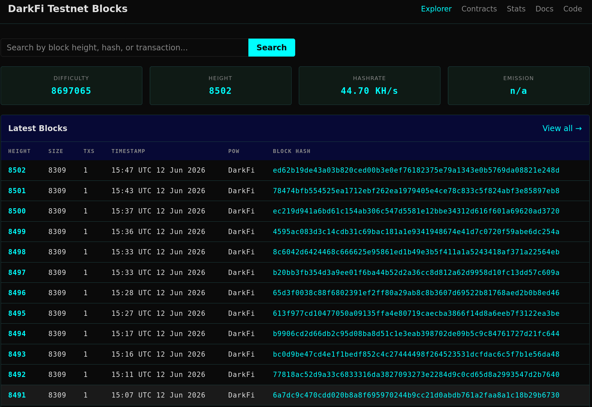Open block height 8499 link

tap(17, 232)
